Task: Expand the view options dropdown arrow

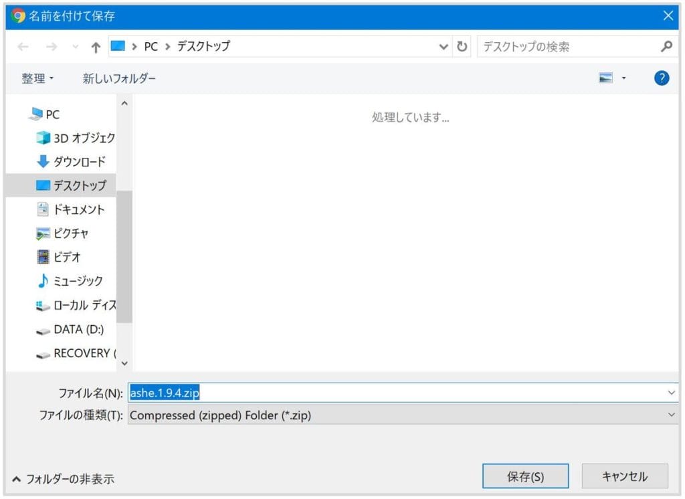Action: [624, 78]
